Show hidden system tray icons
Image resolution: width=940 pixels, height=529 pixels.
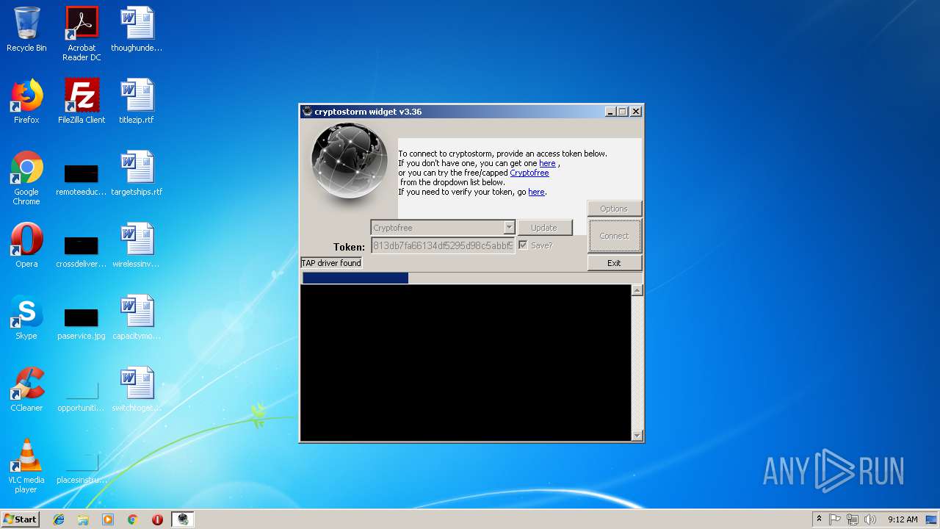819,519
